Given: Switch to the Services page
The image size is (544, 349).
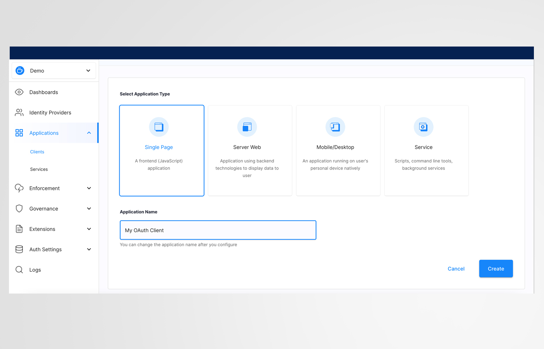Looking at the screenshot, I should click(38, 169).
